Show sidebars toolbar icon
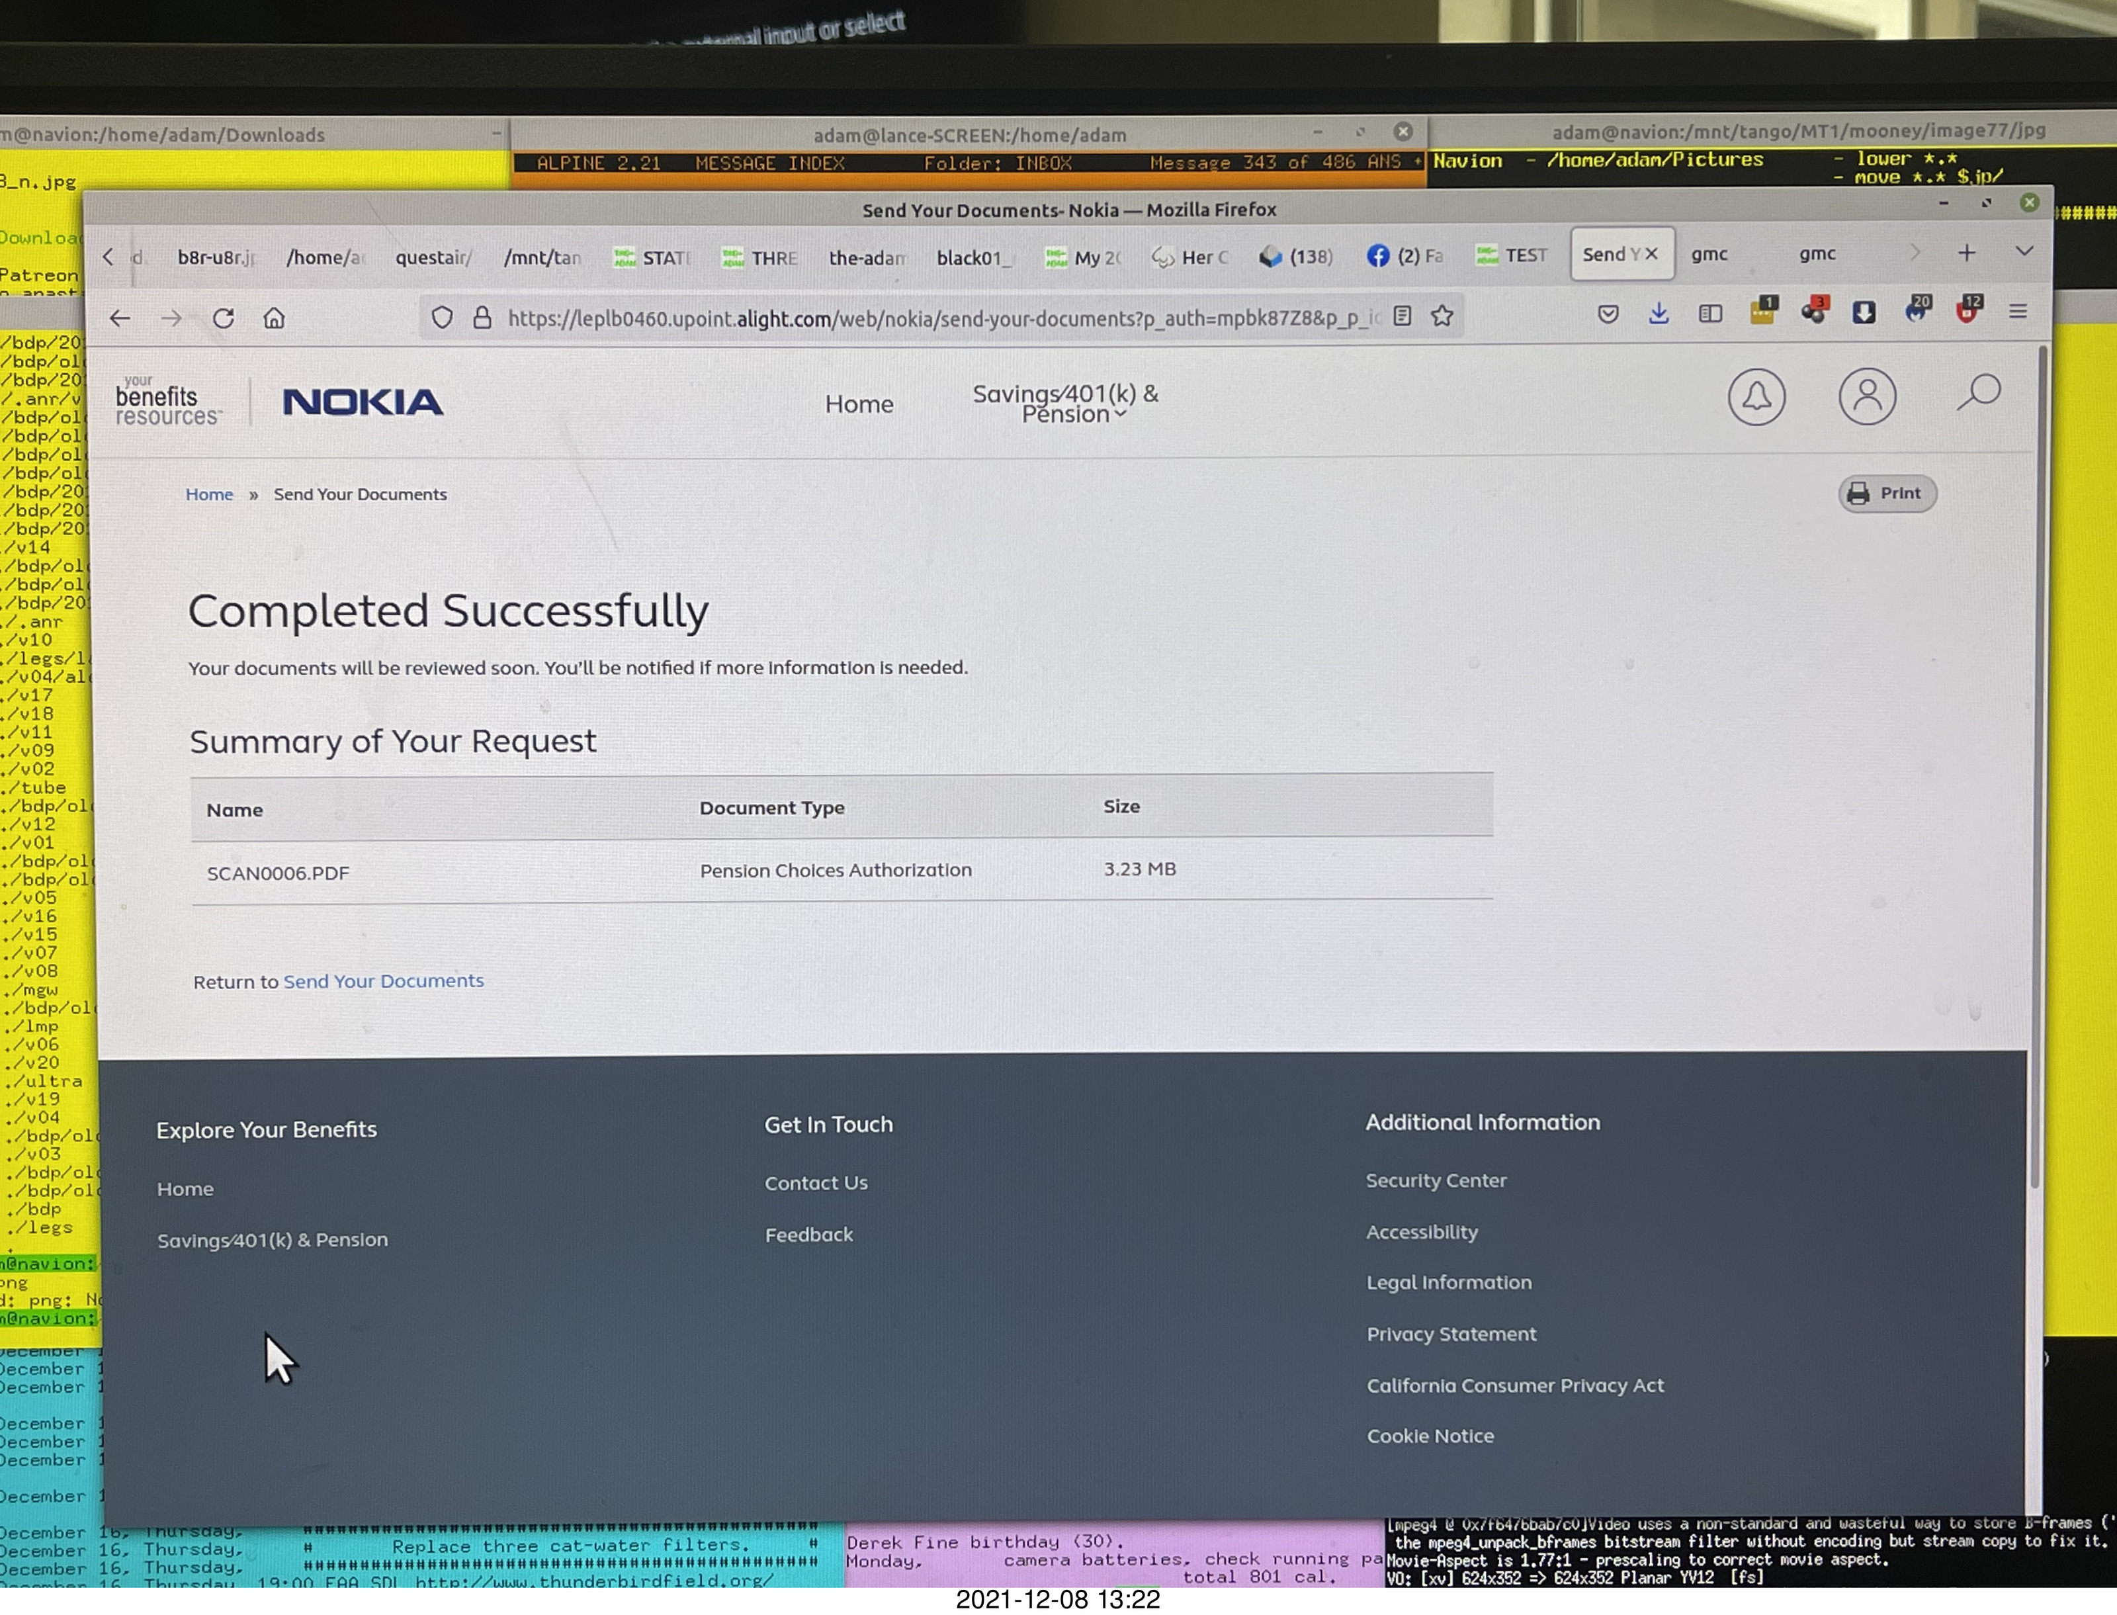2117x1615 pixels. click(x=1711, y=314)
